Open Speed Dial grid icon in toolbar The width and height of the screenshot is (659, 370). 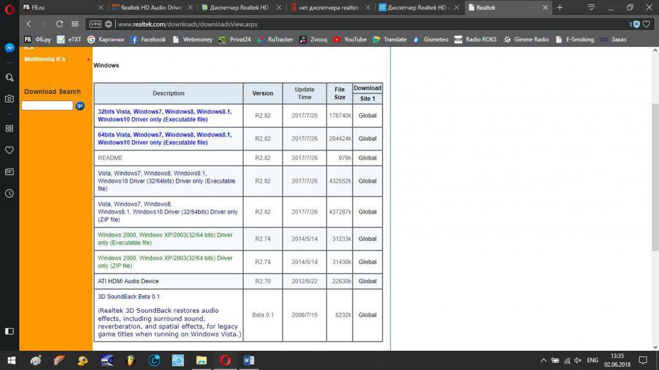click(75, 24)
